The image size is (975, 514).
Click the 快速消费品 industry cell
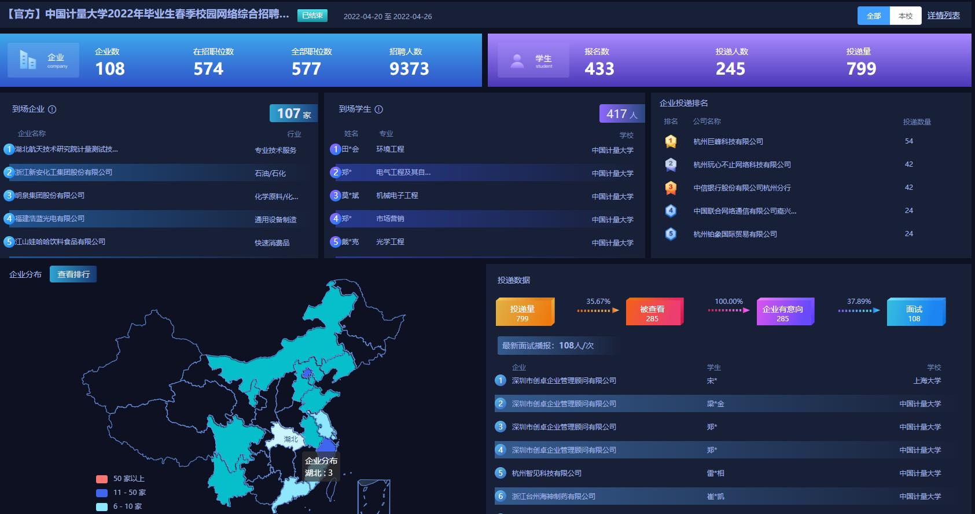[x=272, y=243]
